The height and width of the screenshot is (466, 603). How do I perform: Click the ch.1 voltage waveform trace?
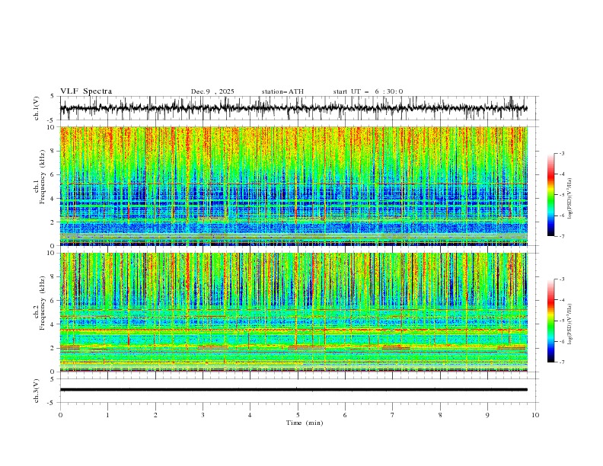pos(293,108)
